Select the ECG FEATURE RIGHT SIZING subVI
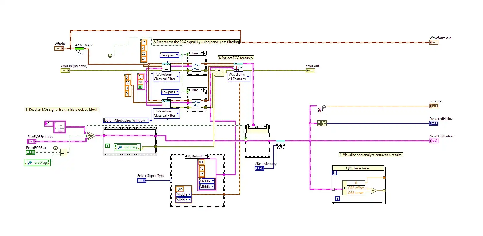 [281, 144]
